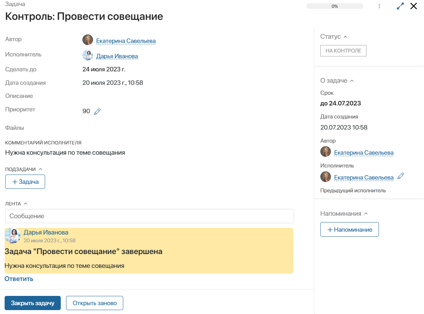Screen dimensions: 424x314
Task: Collapse the ЛЕНТА feed section
Action: [26, 204]
